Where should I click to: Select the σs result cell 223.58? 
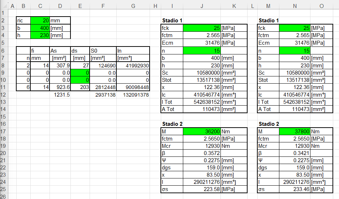click(202, 190)
